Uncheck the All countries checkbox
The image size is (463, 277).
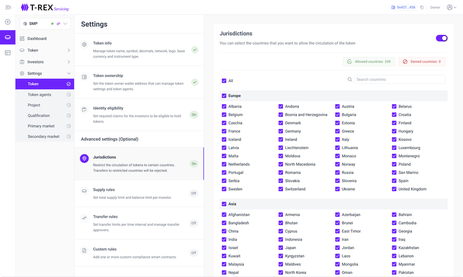[224, 81]
